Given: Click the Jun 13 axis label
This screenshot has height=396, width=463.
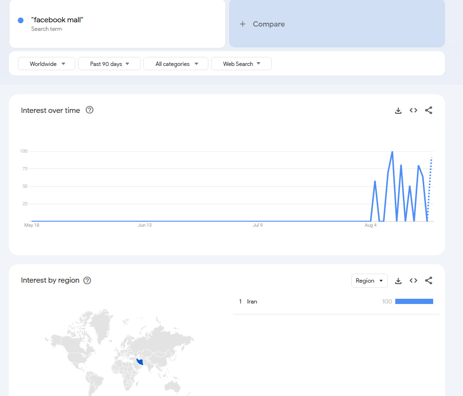Looking at the screenshot, I should [145, 225].
